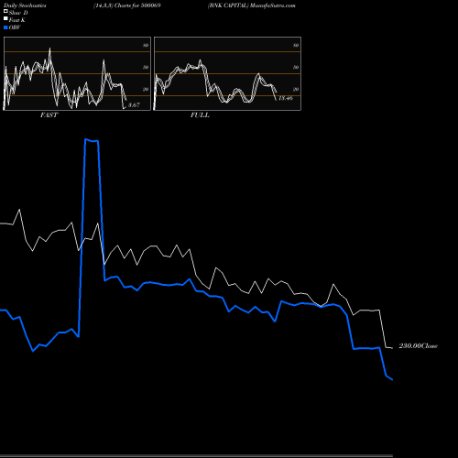458x458 pixels.
Task: Click the 'Fast K' legend label
Action: click(17, 20)
